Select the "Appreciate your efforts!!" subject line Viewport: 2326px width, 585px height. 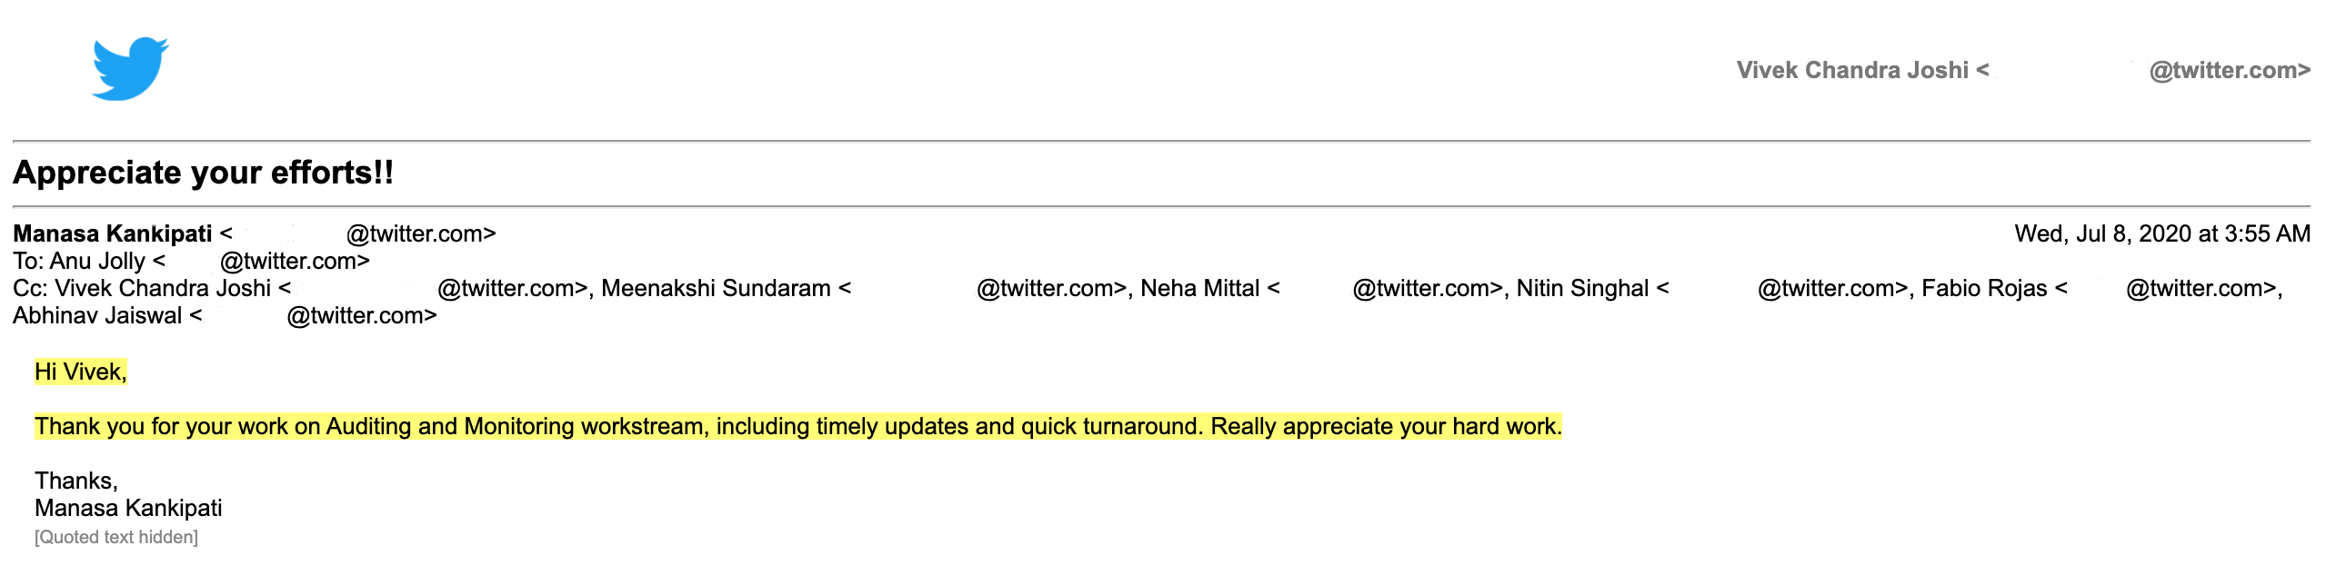pos(203,173)
